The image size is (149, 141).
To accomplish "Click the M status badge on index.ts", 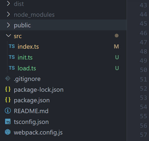I will coord(116,47).
